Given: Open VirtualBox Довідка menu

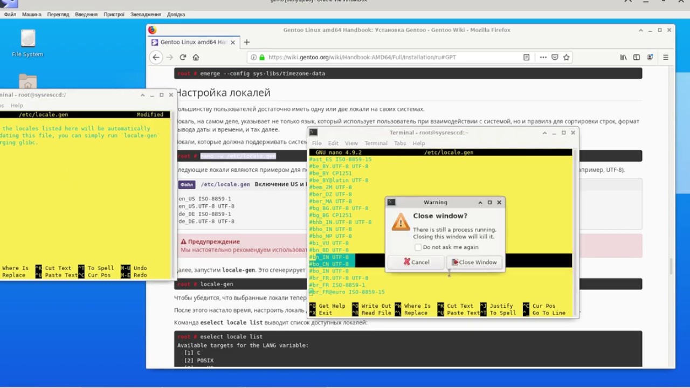Looking at the screenshot, I should pos(176,15).
